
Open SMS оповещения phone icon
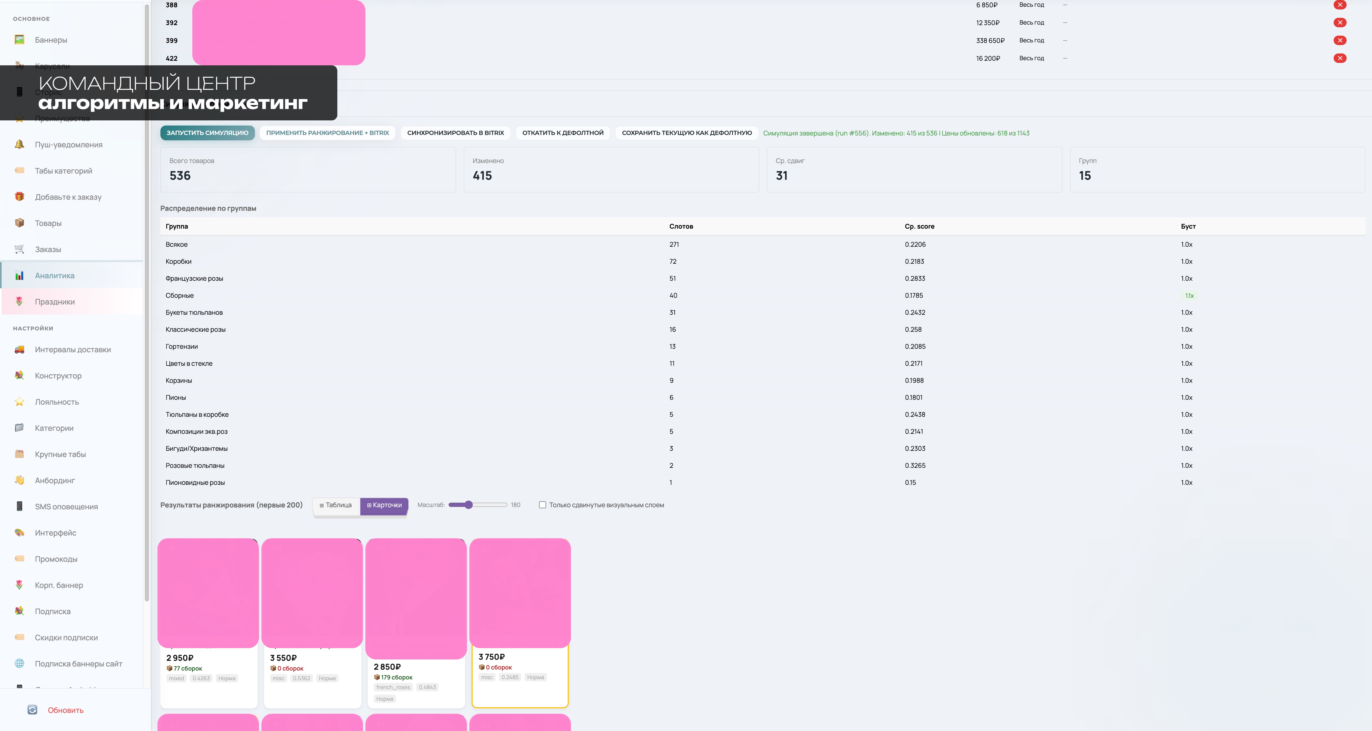tap(20, 506)
